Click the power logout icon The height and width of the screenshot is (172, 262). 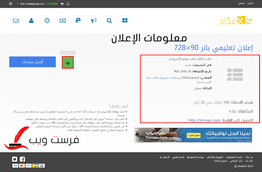[11, 4]
